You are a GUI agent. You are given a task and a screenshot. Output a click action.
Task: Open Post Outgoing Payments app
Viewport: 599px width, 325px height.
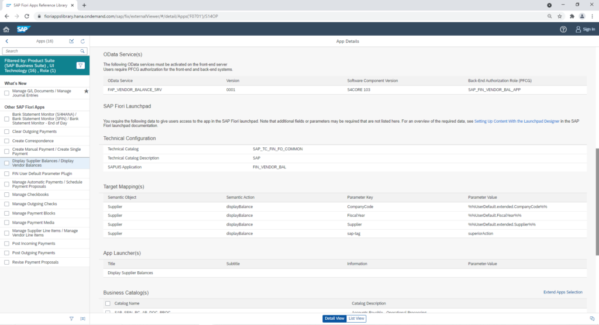(x=33, y=253)
